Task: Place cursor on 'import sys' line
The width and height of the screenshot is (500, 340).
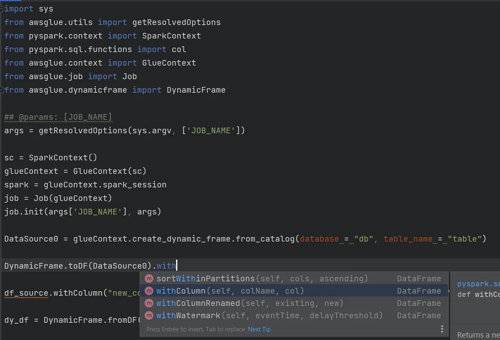Action: tap(29, 9)
